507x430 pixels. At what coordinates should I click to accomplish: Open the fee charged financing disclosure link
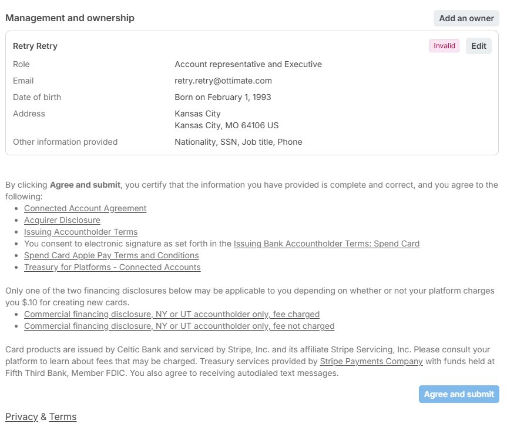coord(172,314)
